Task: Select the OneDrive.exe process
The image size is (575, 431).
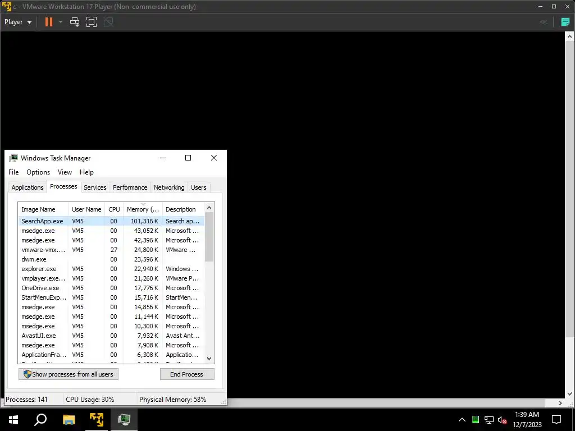Action: coord(111,288)
